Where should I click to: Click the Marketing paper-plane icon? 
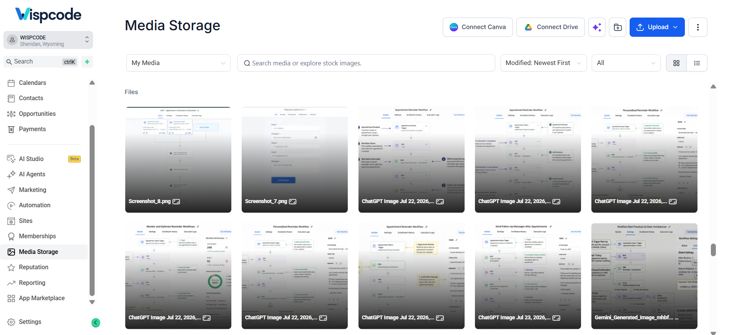pos(11,190)
